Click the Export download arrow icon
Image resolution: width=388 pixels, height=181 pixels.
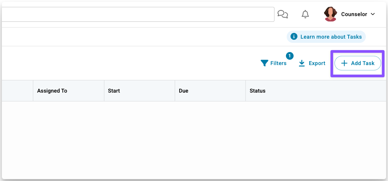(x=302, y=63)
